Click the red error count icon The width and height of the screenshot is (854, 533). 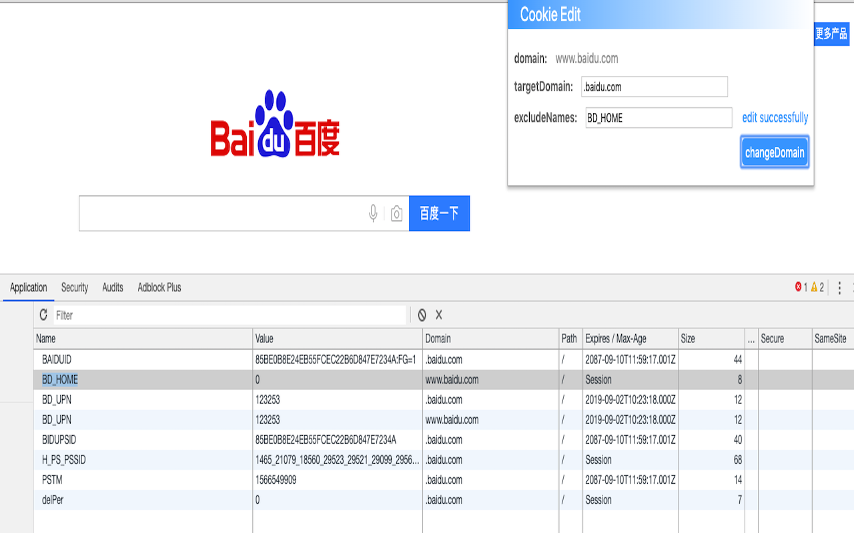click(798, 287)
